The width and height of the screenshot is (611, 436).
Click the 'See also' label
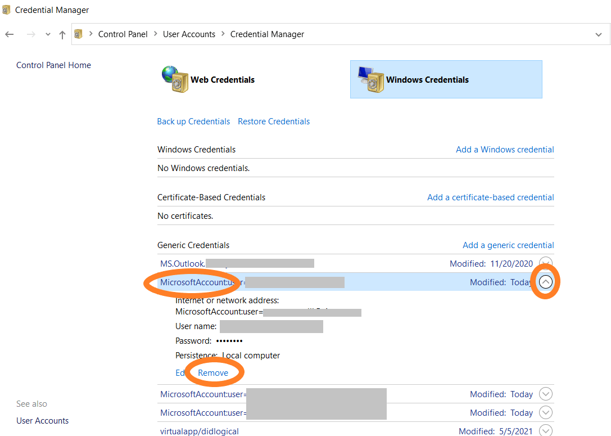[x=31, y=404]
